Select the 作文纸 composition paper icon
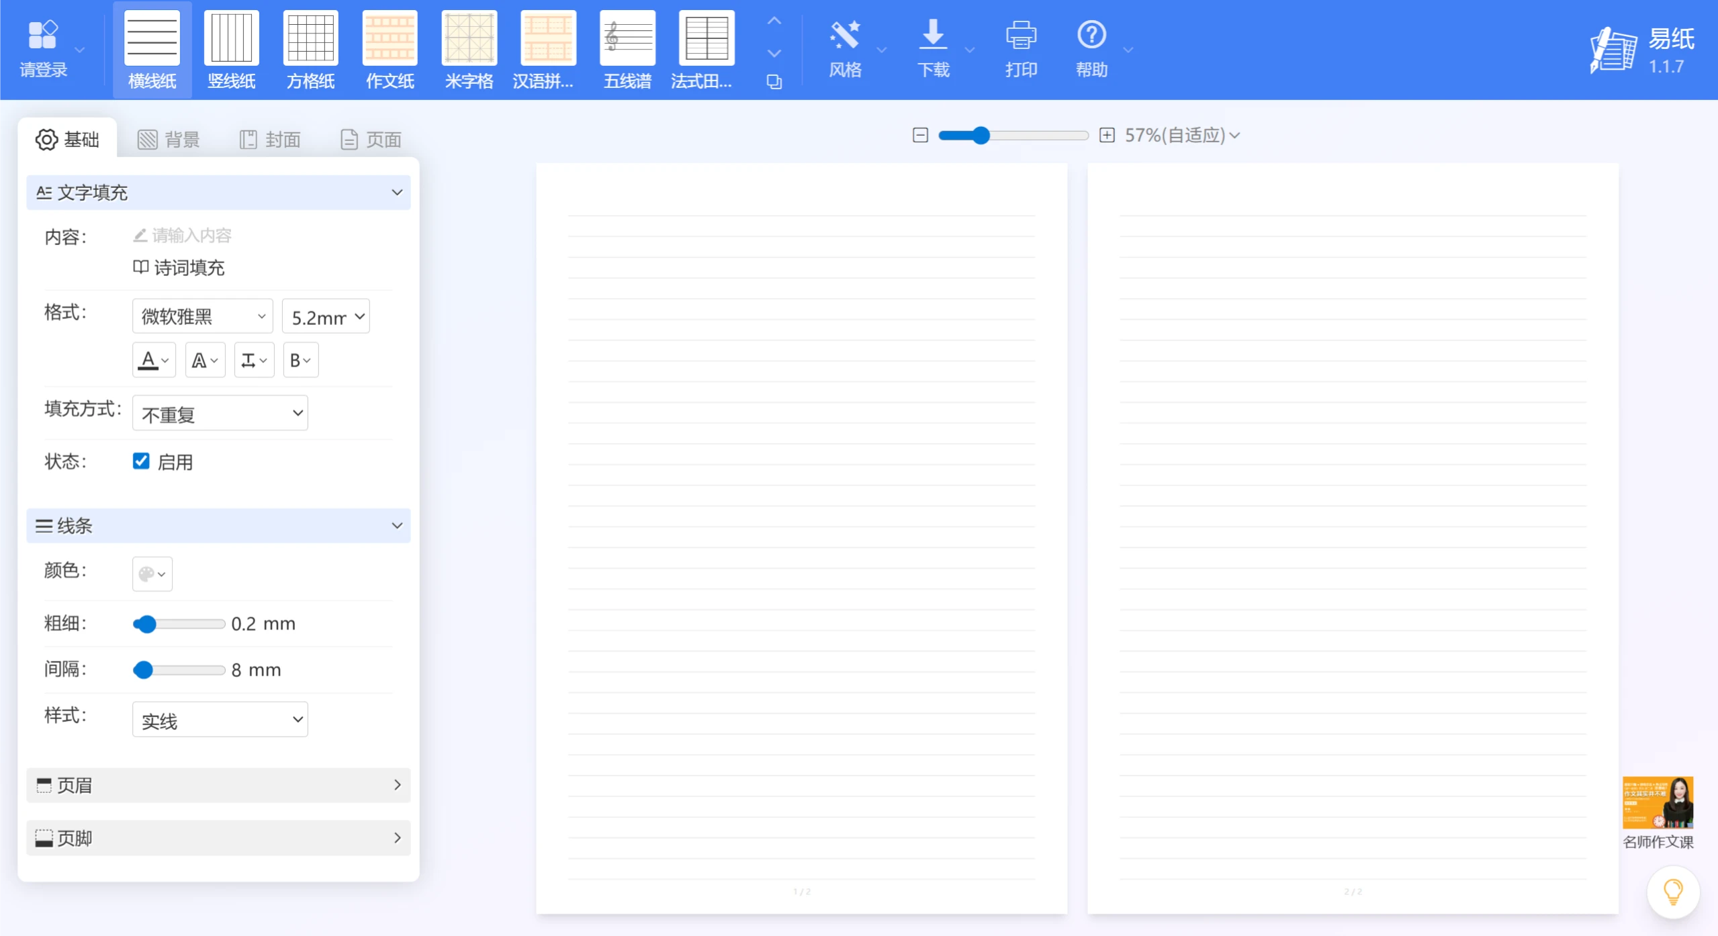 pos(390,39)
